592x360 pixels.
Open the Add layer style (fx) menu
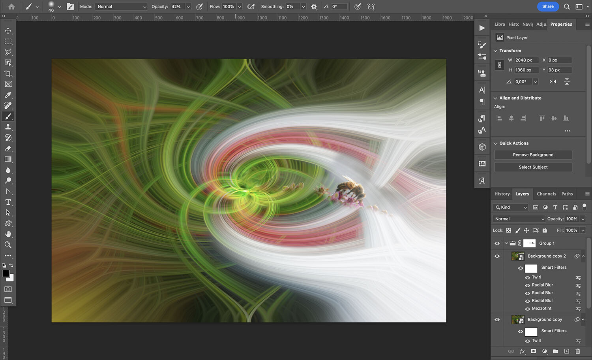(522, 351)
